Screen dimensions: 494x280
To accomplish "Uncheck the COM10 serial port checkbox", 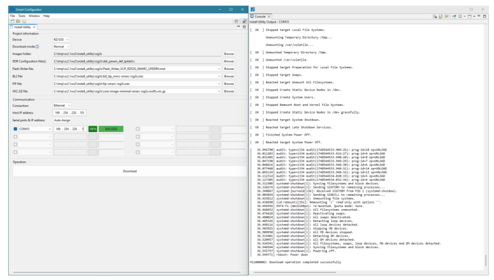I will pos(15,129).
